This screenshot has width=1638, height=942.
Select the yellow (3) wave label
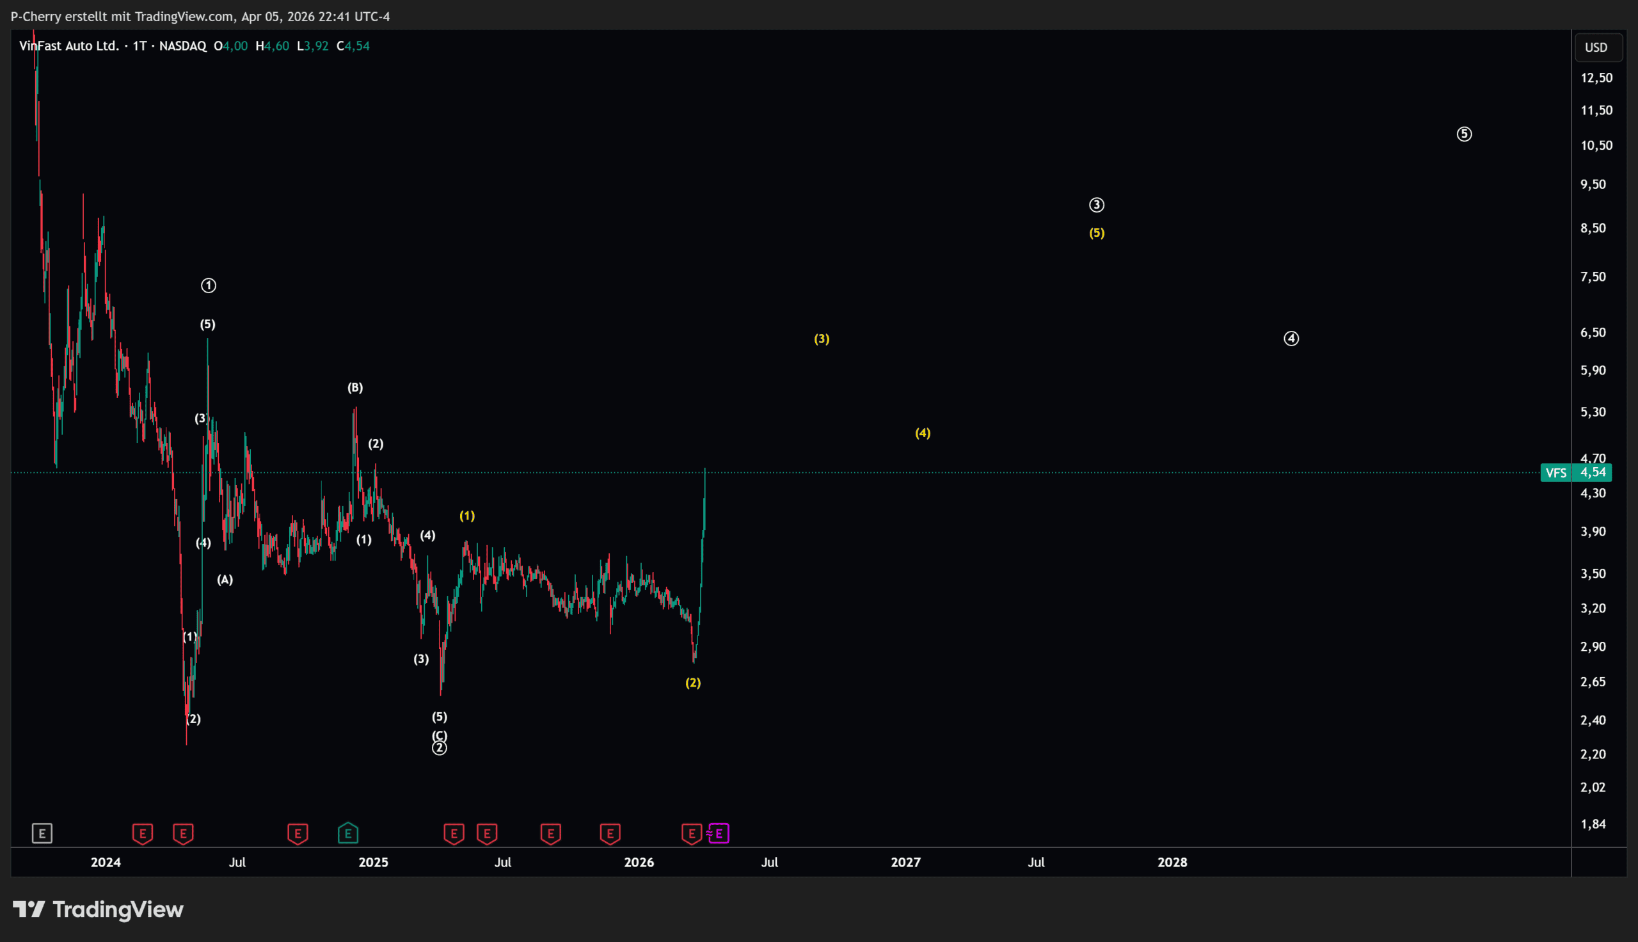click(x=822, y=339)
